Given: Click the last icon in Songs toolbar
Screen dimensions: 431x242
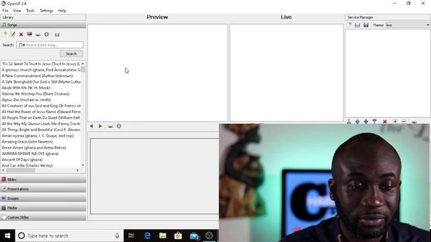Looking at the screenshot, I should [57, 35].
